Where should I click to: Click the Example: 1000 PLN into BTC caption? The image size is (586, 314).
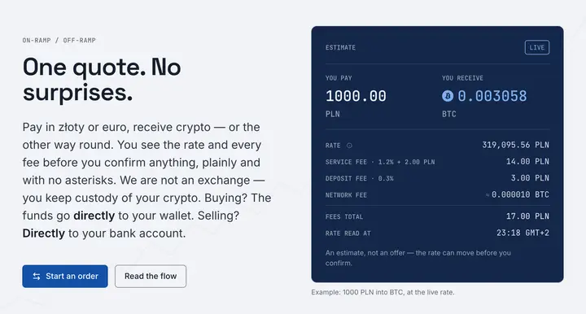(383, 292)
